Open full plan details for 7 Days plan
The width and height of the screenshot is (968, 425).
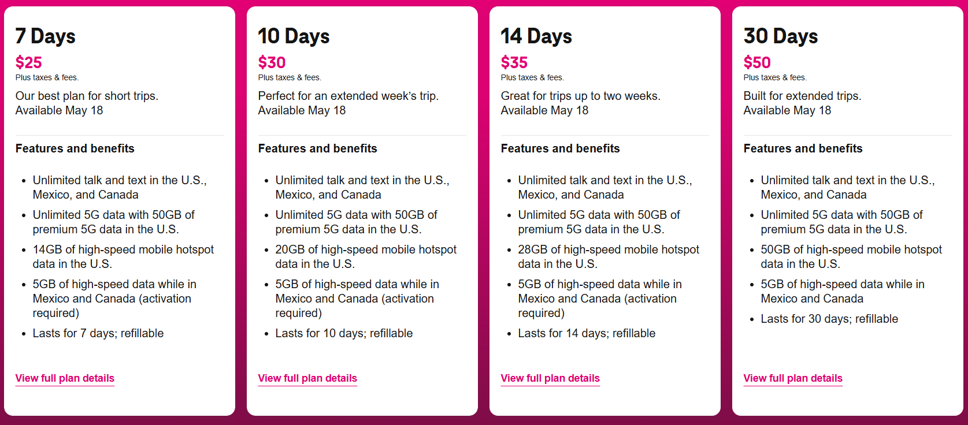[65, 378]
